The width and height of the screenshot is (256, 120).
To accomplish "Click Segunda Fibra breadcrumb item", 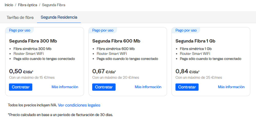I will point(54,5).
